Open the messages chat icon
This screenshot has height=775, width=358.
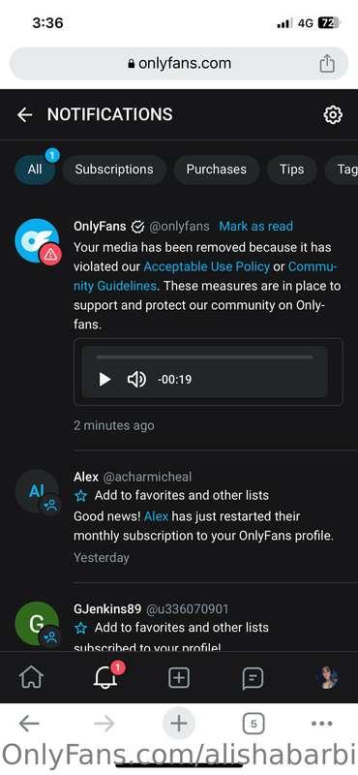[x=253, y=679]
